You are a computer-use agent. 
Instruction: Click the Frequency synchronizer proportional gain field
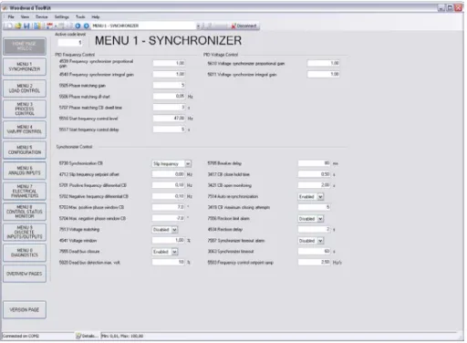click(x=169, y=63)
